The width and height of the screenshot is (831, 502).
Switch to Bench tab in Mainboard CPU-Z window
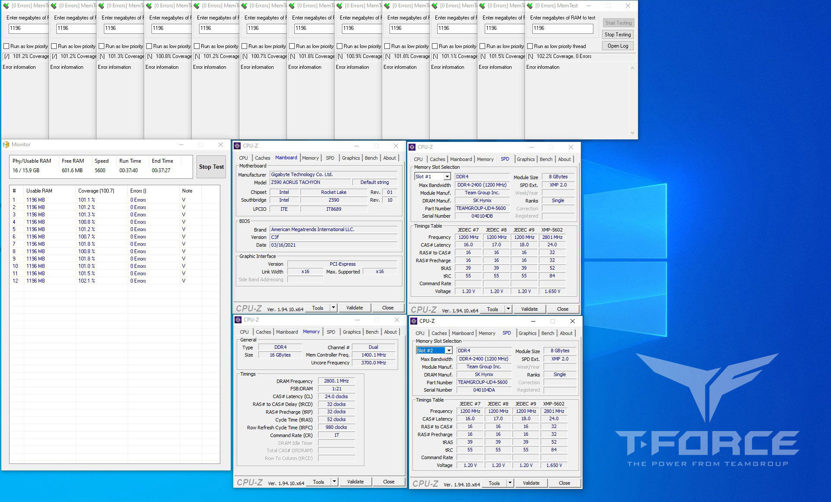click(371, 158)
